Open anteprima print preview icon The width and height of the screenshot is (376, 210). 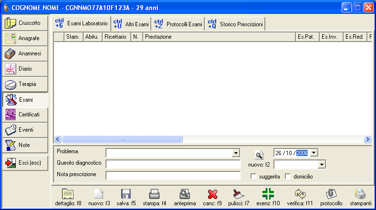pos(185,194)
